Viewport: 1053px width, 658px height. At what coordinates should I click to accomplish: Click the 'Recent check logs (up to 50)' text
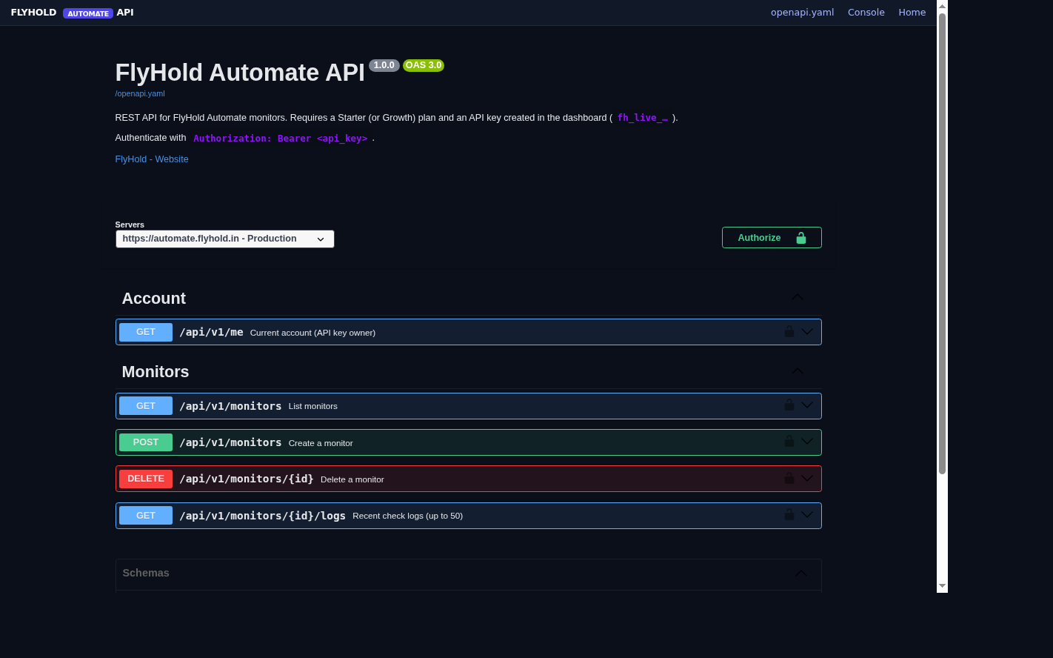point(408,516)
